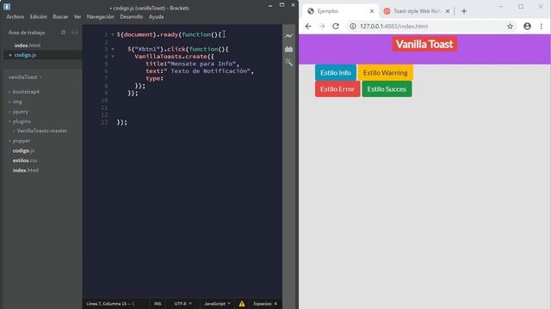Go forward in Chrome browser
Image resolution: width=551 pixels, height=309 pixels.
[322, 27]
